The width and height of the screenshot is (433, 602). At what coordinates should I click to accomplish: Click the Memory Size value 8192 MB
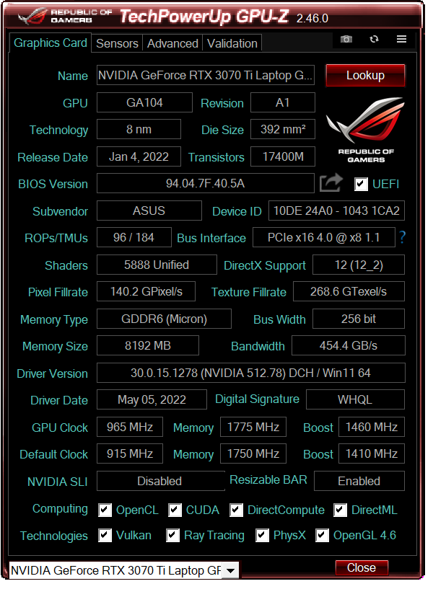[148, 345]
